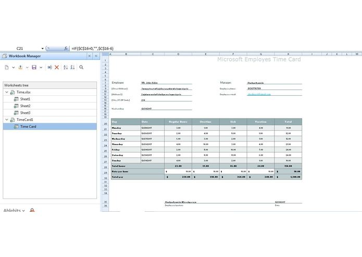
Task: Select the Time.xlsx workbook in the tree
Action: [x=23, y=92]
